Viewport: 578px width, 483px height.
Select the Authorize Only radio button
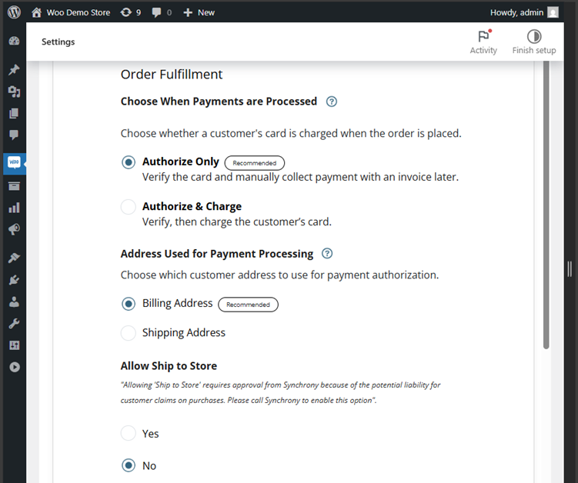tap(129, 162)
